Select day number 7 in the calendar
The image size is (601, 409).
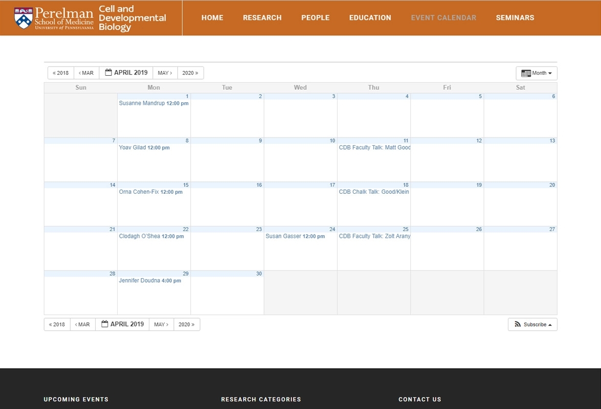point(114,141)
